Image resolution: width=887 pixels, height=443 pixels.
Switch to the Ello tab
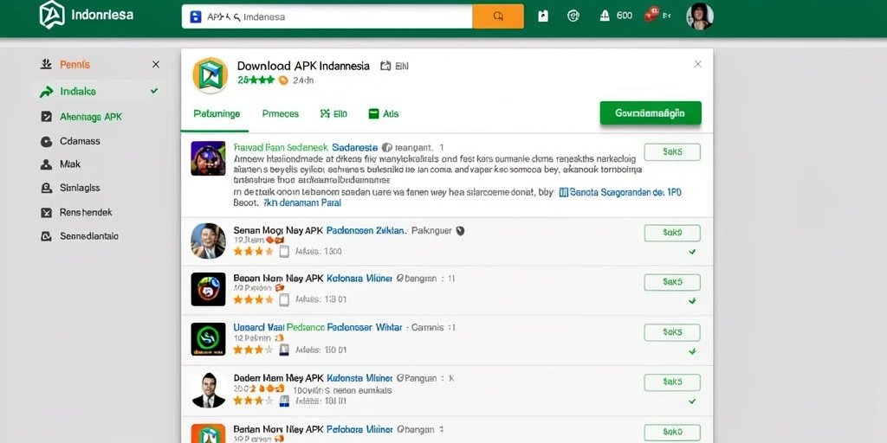[333, 113]
